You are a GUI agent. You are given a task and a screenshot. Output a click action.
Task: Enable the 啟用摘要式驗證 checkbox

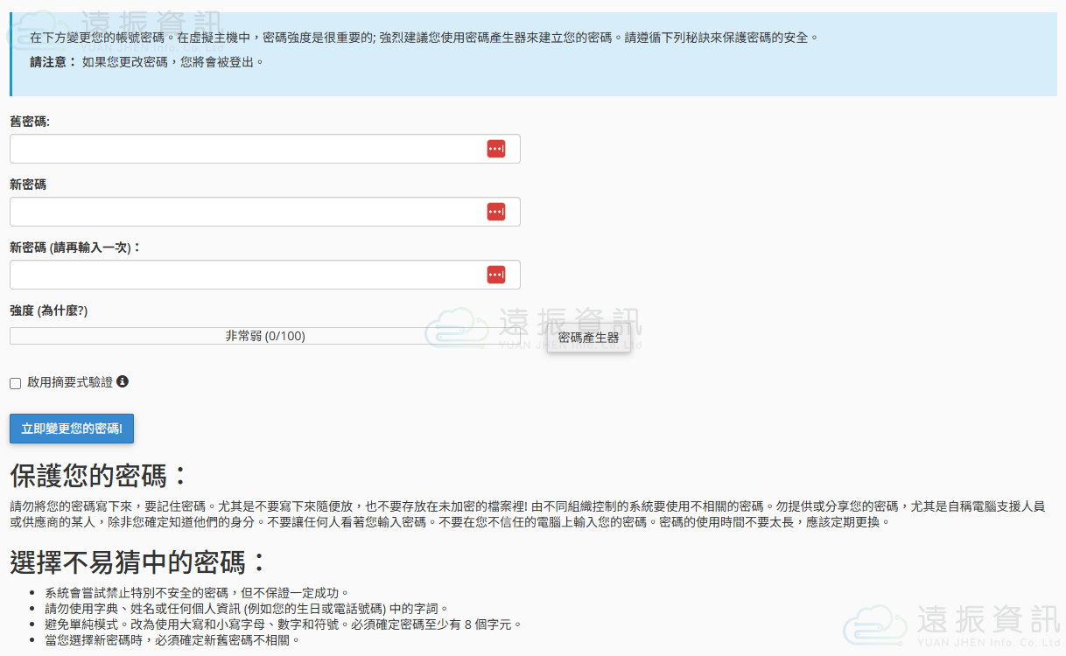click(16, 383)
